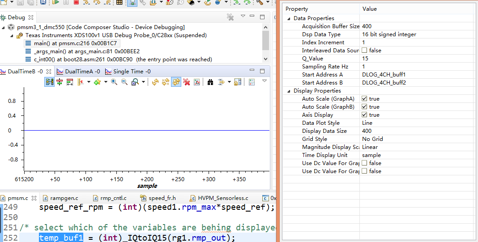
Task: Collapse the Display Properties section
Action: (289, 91)
